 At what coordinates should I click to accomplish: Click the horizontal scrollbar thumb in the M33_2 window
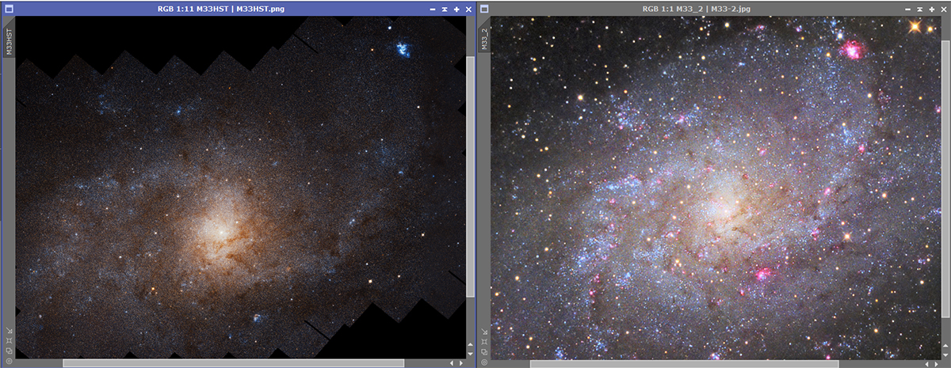[x=684, y=364]
